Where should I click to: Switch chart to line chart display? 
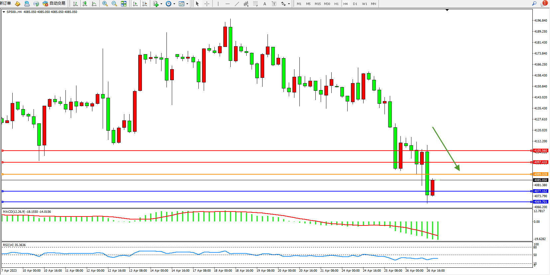pyautogui.click(x=94, y=4)
